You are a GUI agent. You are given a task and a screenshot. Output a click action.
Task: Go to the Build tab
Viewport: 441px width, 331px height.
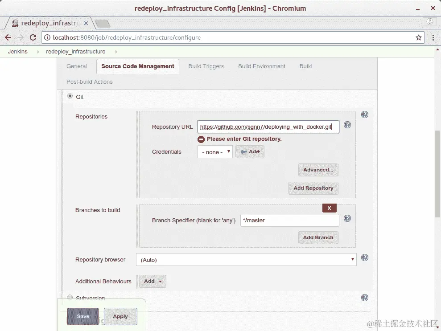(306, 66)
